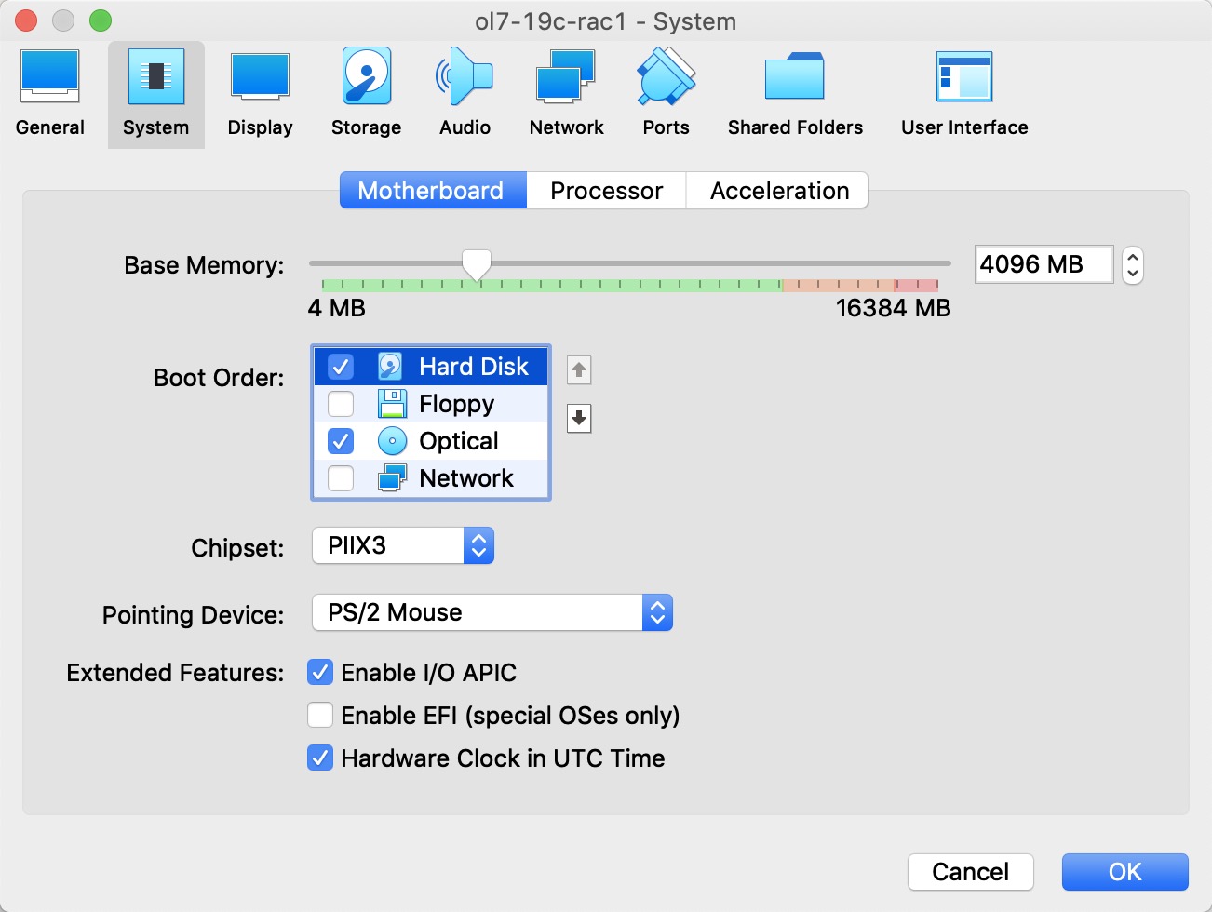Click the Network boot icon
Screen dimensions: 1212x912
(x=392, y=478)
